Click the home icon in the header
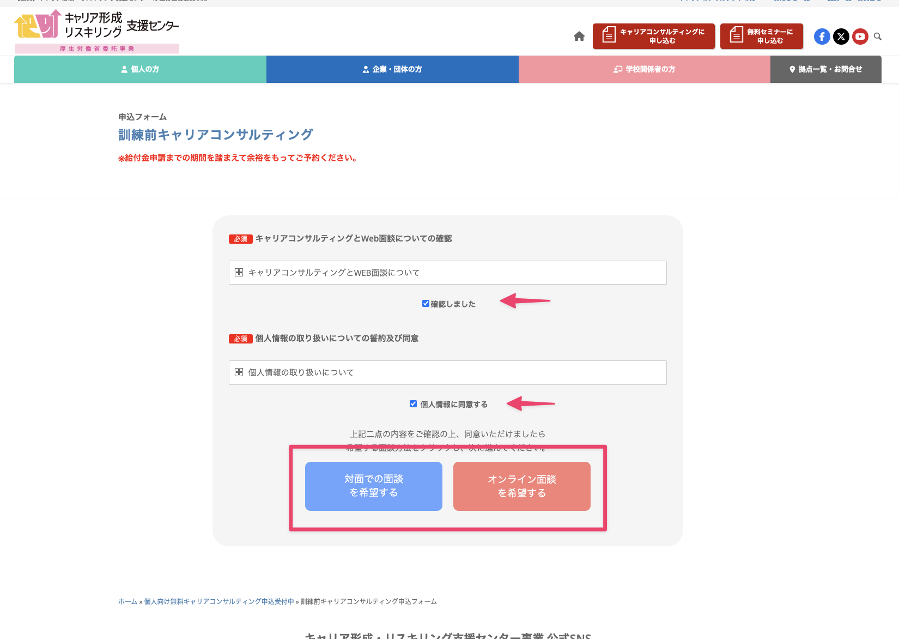 579,36
